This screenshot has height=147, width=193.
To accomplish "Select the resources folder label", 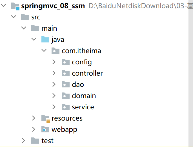I will coord(67,118).
